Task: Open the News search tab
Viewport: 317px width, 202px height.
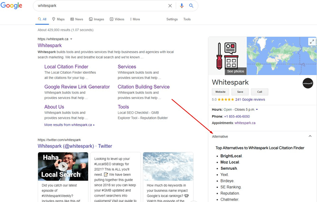Action: 76,19
